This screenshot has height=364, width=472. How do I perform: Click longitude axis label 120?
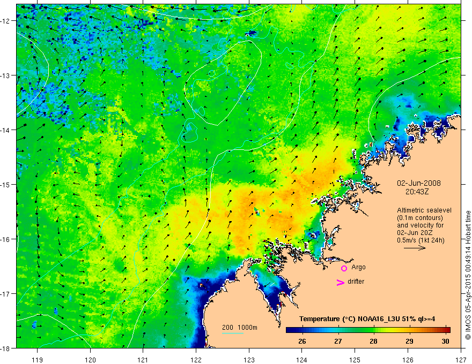point(90,360)
